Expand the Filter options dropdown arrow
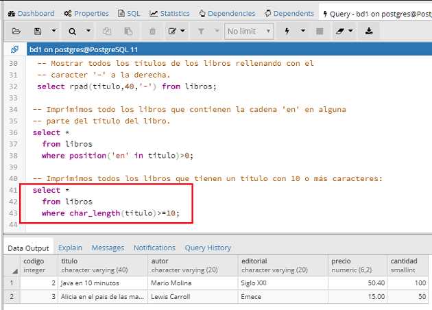The width and height of the screenshot is (432, 310). pos(217,31)
